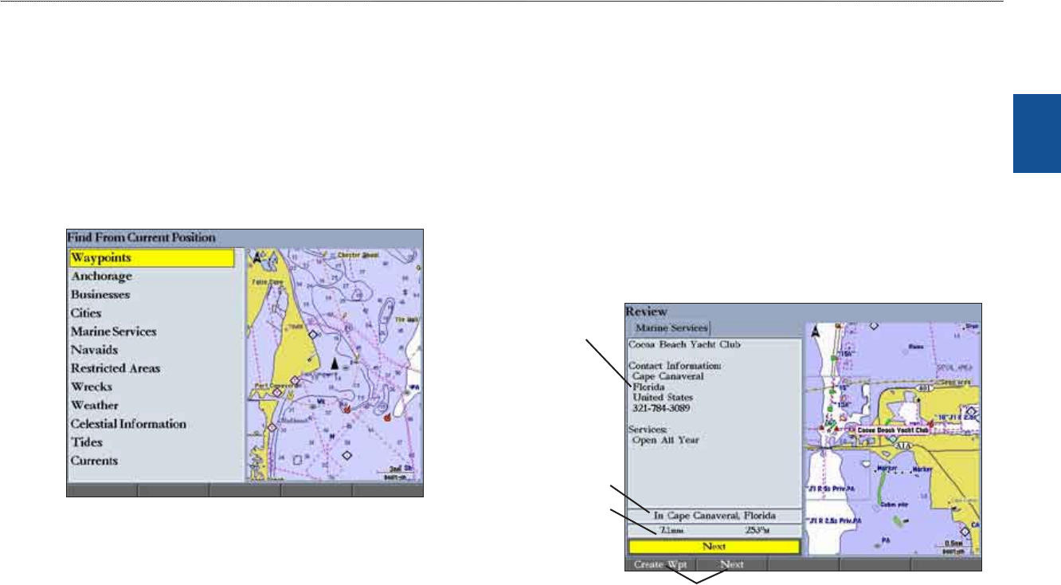Screen dimensions: 1061x585
Task: Select Waypoints in the Find list
Action: click(151, 258)
